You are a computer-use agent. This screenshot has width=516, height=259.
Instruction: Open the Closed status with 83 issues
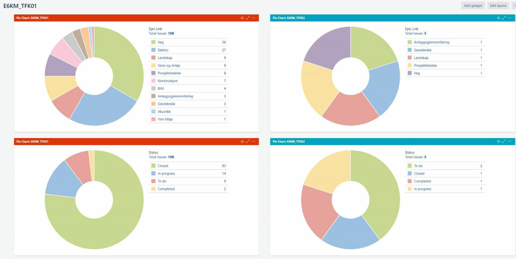(x=162, y=166)
